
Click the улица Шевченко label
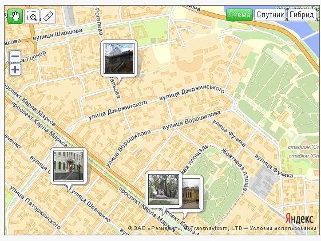[90, 206]
